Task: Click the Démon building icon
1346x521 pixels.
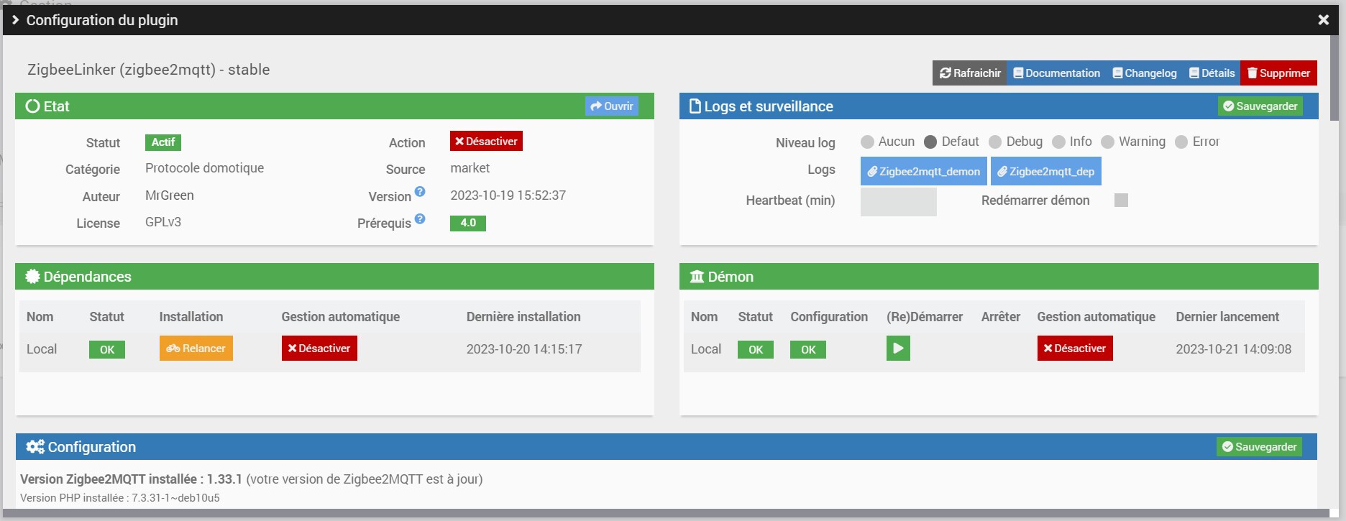Action: [x=697, y=277]
